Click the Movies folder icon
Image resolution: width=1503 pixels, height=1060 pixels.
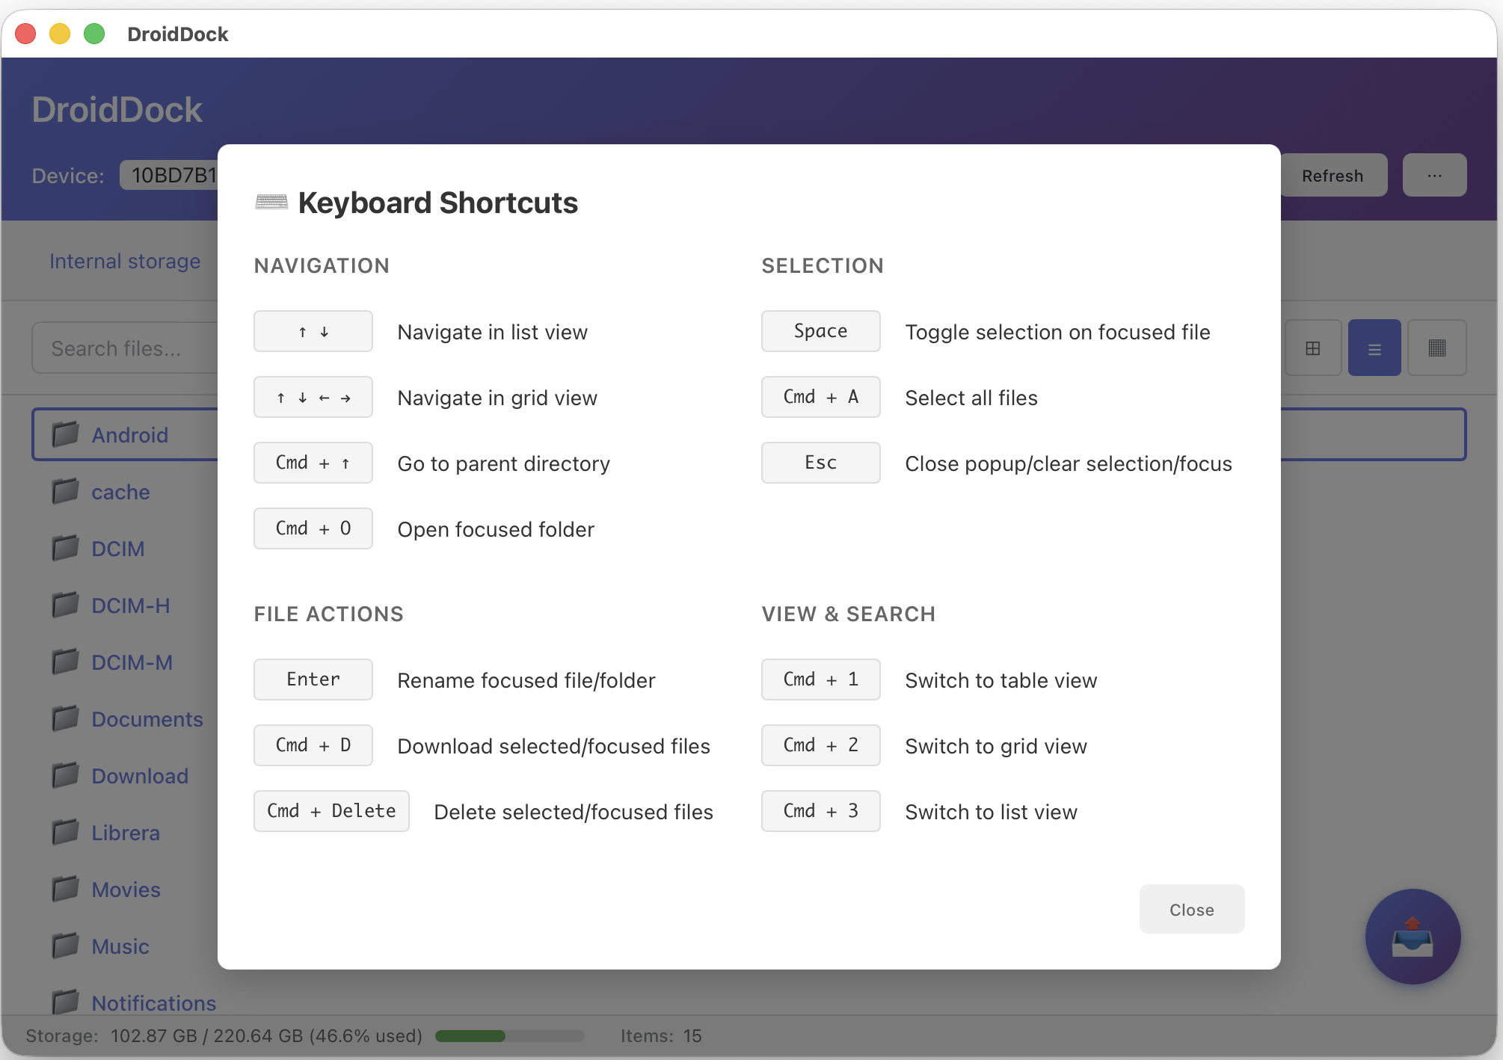point(66,889)
